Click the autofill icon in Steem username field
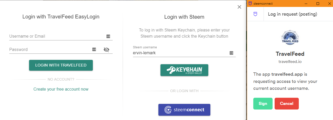333x120 pixels. pyautogui.click(x=231, y=53)
